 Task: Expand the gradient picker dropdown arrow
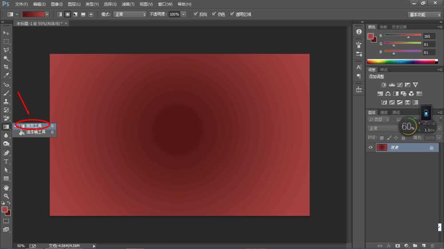tap(47, 14)
